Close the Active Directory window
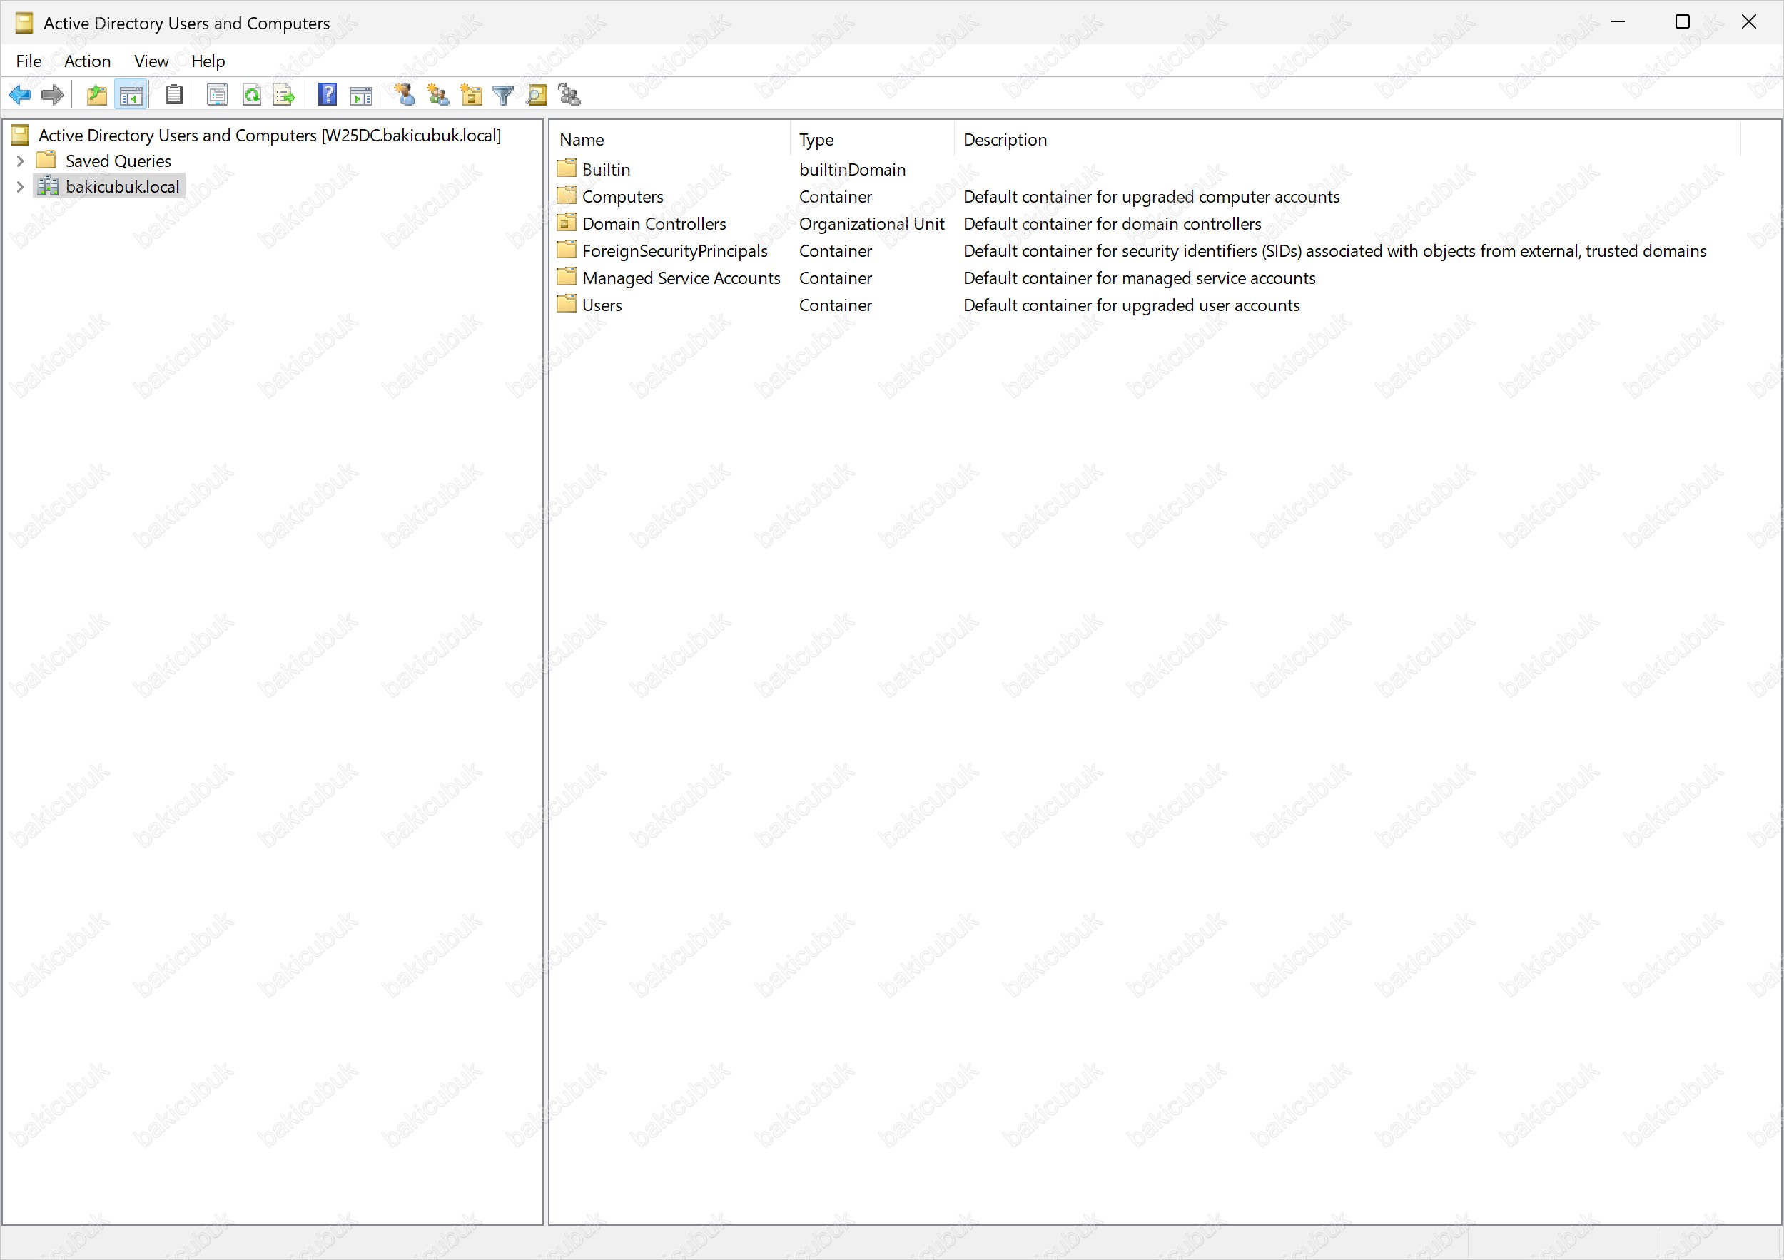The image size is (1784, 1260). point(1749,21)
